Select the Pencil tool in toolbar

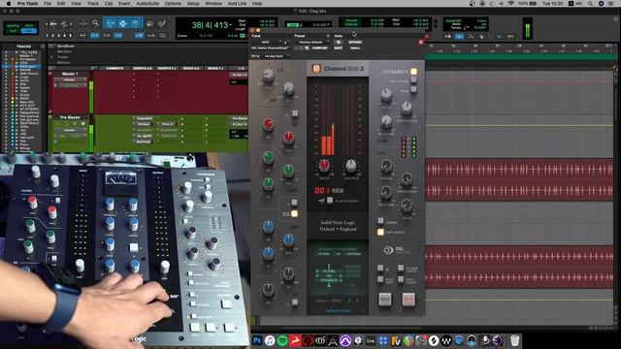coord(162,23)
